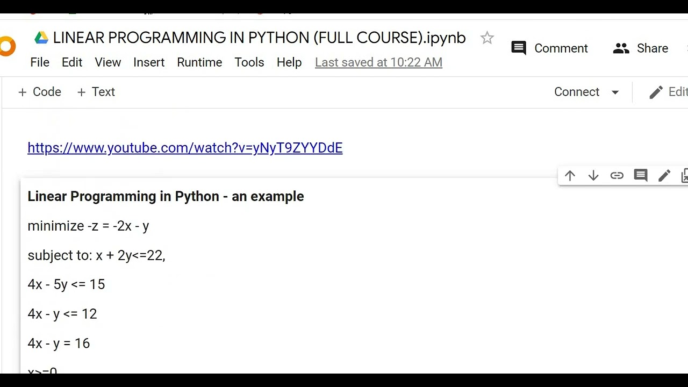
Task: Open the YouTube watch link
Action: (185, 148)
